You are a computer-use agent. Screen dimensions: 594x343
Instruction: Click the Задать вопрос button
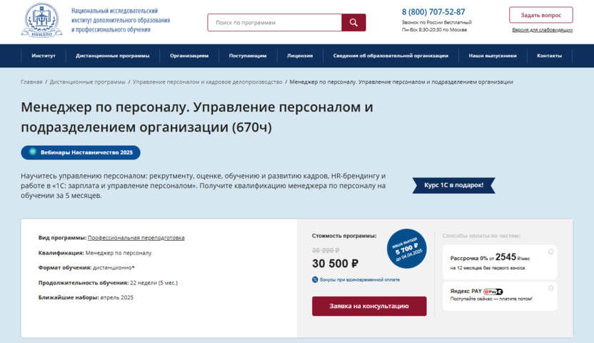point(540,15)
